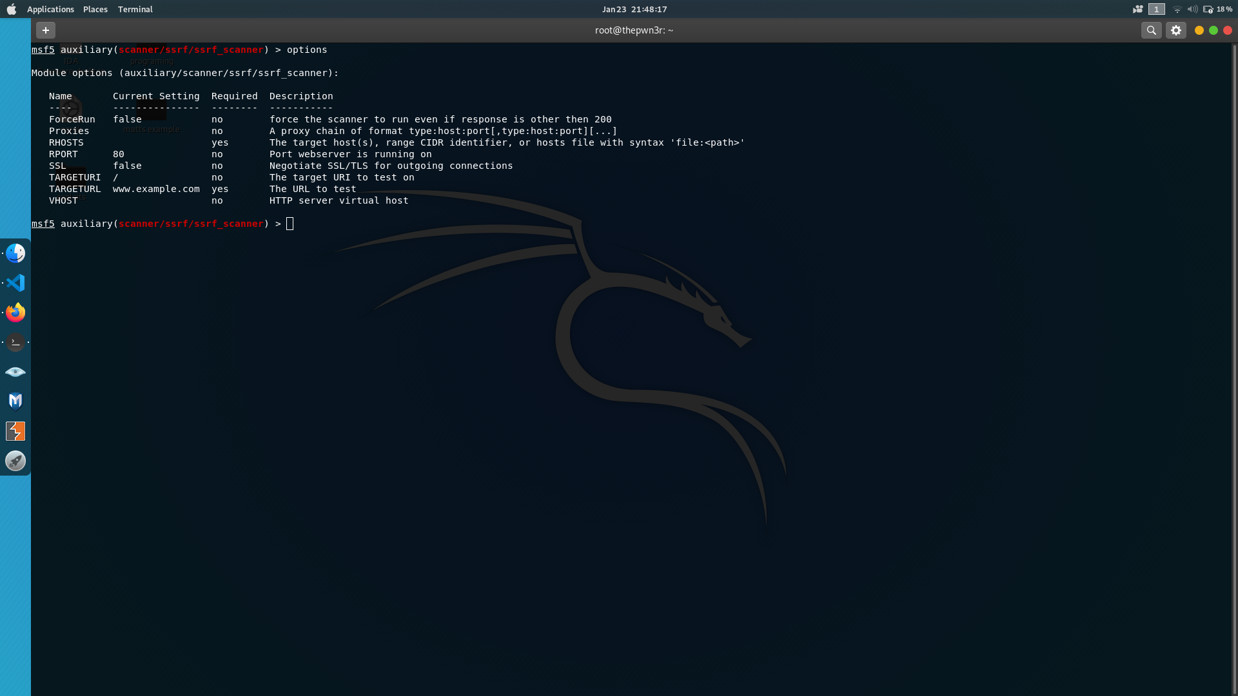Open the Places menu
Viewport: 1238px width, 696px height.
[x=95, y=9]
